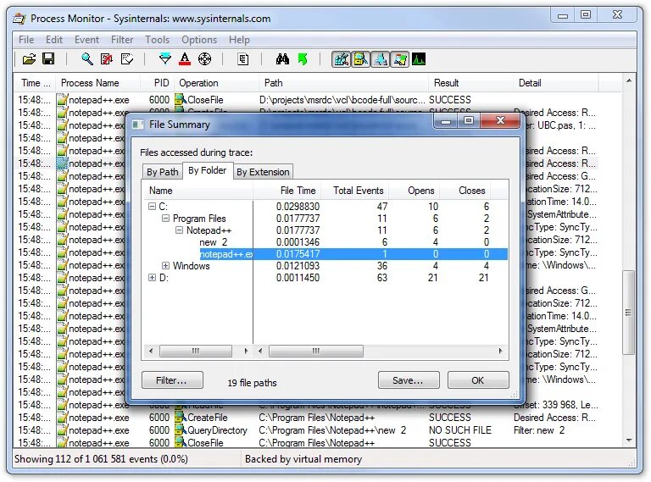Viewport: 651px width, 482px height.
Task: Toggle the Show Network Activity icon
Action: [380, 59]
